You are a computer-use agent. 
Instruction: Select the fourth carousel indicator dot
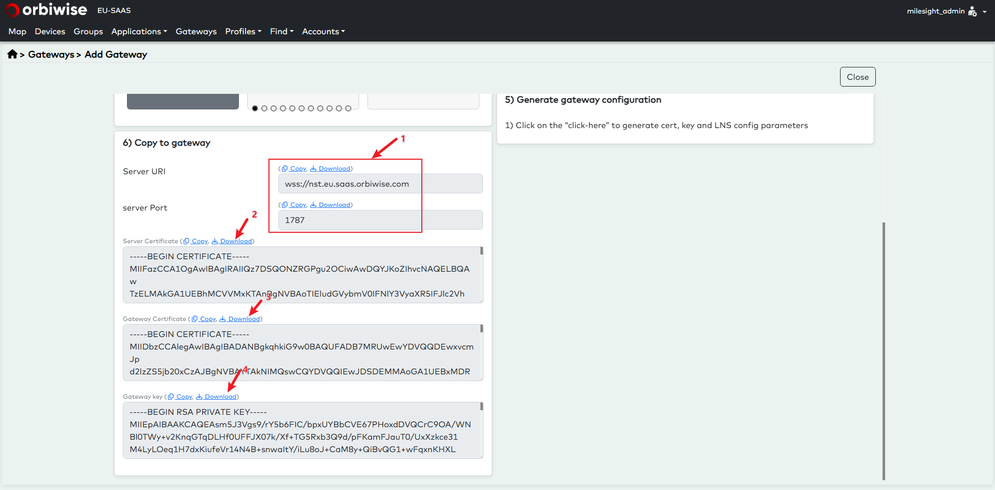point(283,108)
